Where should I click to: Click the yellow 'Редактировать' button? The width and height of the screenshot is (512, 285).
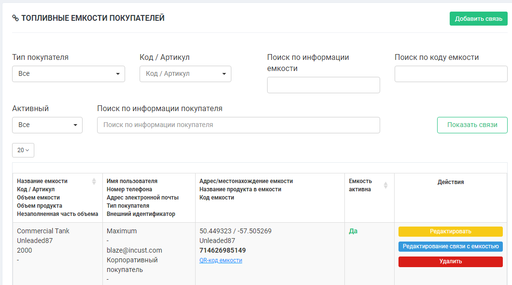pyautogui.click(x=450, y=231)
